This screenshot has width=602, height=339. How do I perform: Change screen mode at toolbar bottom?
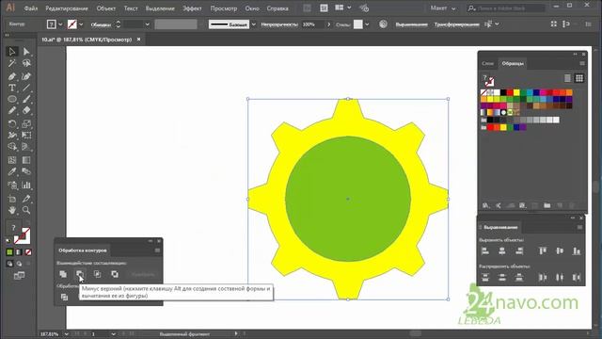19,276
